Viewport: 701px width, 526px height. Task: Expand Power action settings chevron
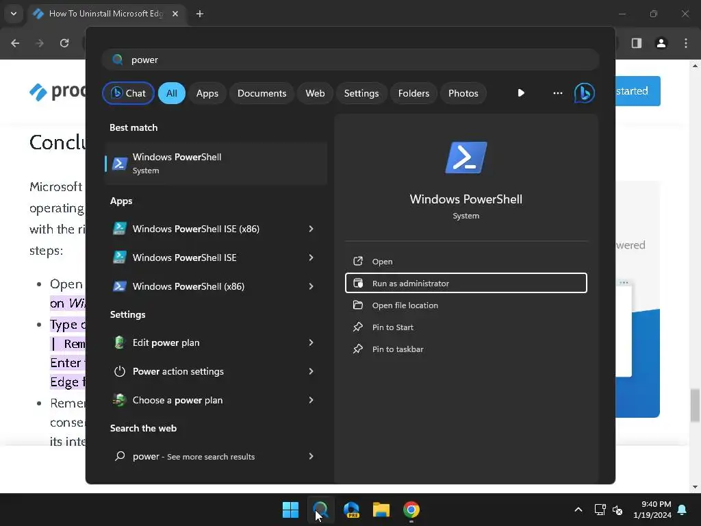point(311,371)
